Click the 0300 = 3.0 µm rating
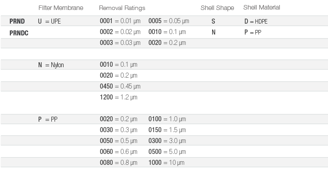The width and height of the screenshot is (328, 173). [167, 141]
